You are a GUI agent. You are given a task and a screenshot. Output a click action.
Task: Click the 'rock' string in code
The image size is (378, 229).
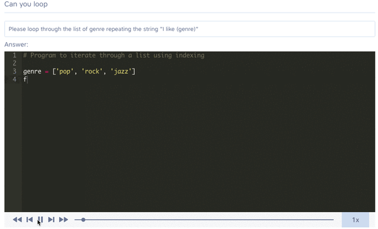(92, 71)
